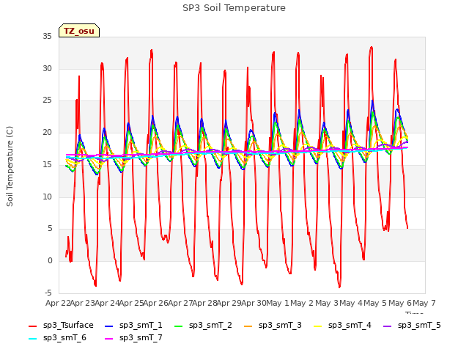Image resolution: width=469 pixels, height=352 pixels.
Task: Click the red sp3_Tsurface legend swatch
Action: pyautogui.click(x=32, y=326)
